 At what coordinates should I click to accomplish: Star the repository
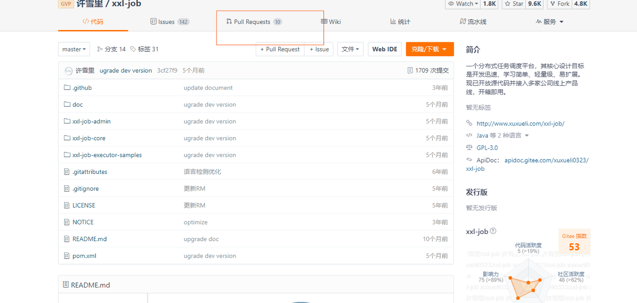click(x=514, y=4)
